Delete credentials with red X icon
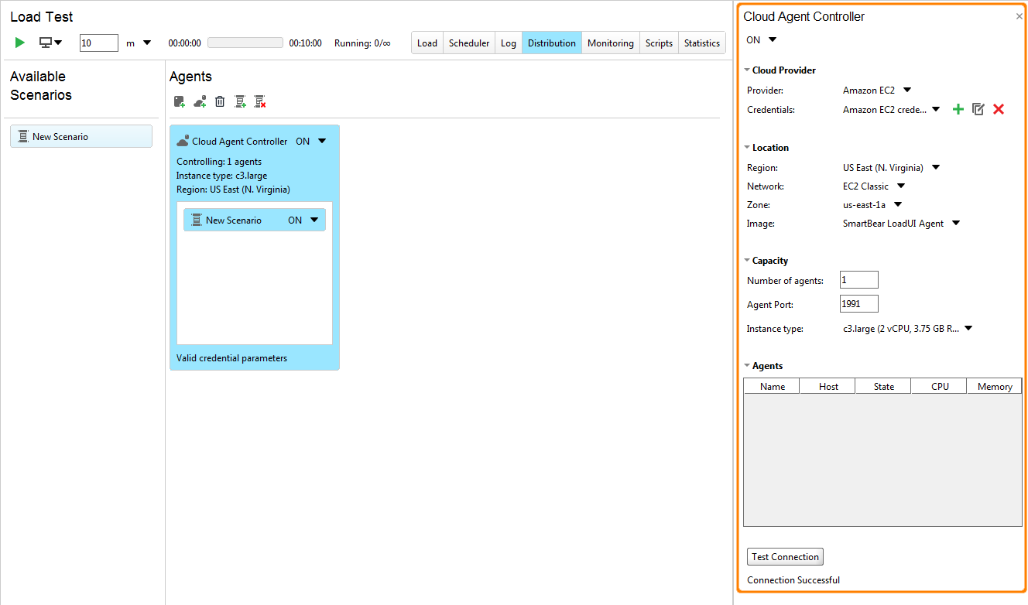This screenshot has height=605, width=1028. pos(998,109)
